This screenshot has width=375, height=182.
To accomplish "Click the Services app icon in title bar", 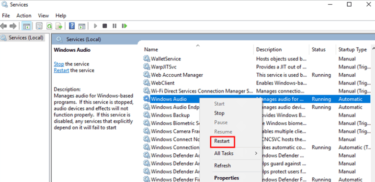I will click(4, 4).
